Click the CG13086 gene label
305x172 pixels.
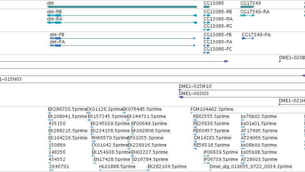[214, 3]
